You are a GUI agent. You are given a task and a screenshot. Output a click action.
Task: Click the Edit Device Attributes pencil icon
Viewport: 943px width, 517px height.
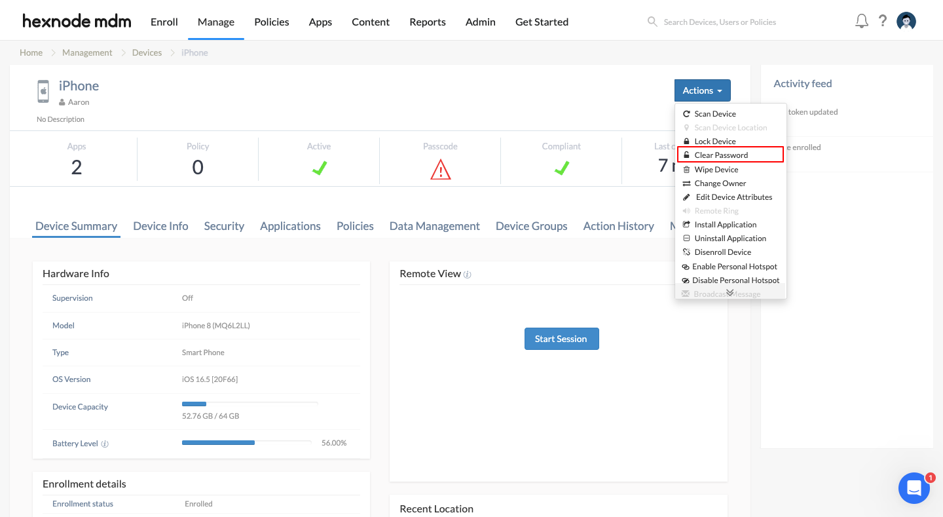point(686,197)
